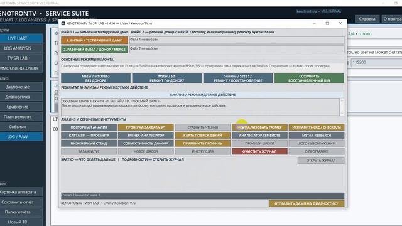Image resolution: width=402 pixels, height=226 pixels.
Task: Open 'Папка отчёта' in sidebar
Action: pos(21,212)
